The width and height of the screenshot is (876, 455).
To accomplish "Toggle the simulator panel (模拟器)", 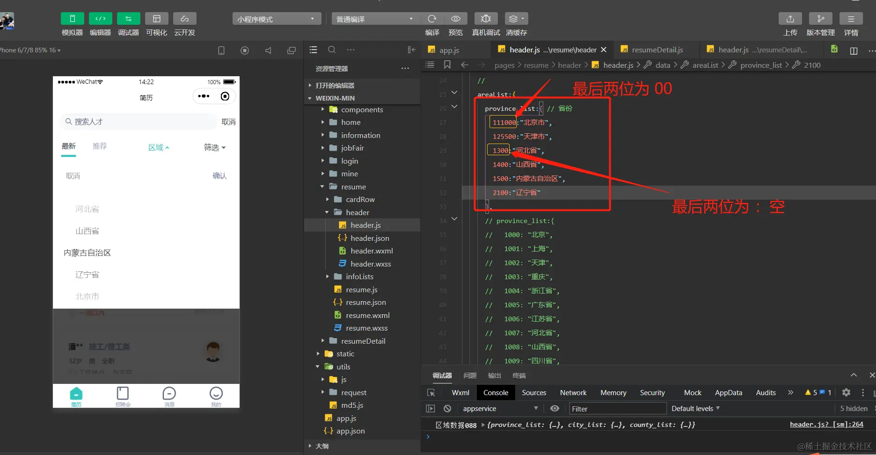I will [x=72, y=19].
